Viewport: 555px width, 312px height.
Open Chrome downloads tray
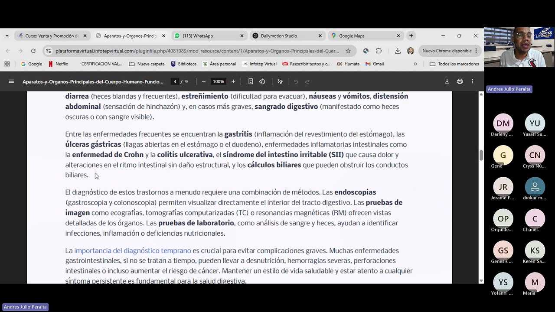tap(398, 51)
